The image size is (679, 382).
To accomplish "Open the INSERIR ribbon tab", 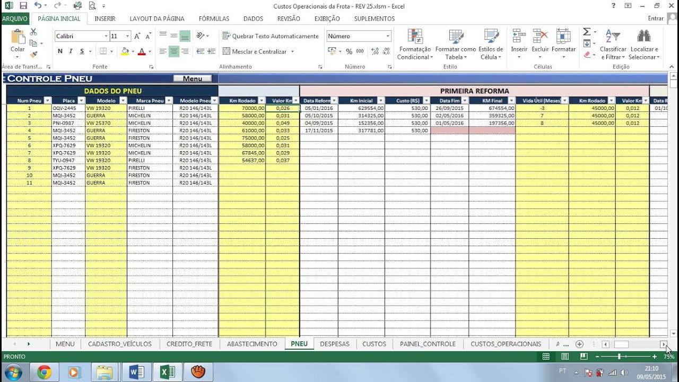I will [105, 19].
